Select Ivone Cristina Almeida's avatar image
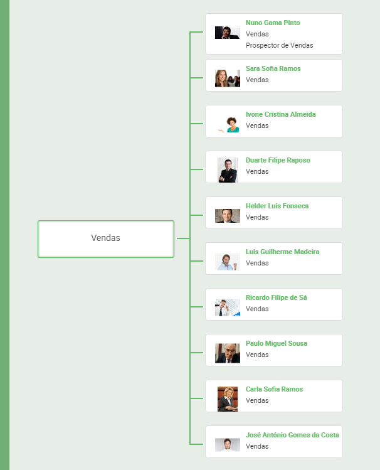This screenshot has width=380, height=470. [227, 124]
